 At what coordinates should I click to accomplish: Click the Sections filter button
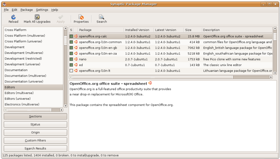coord(35,116)
